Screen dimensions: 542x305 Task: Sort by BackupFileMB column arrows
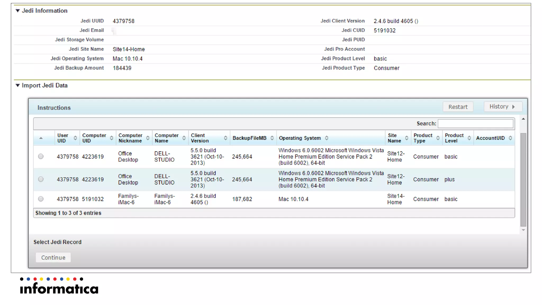pyautogui.click(x=272, y=138)
